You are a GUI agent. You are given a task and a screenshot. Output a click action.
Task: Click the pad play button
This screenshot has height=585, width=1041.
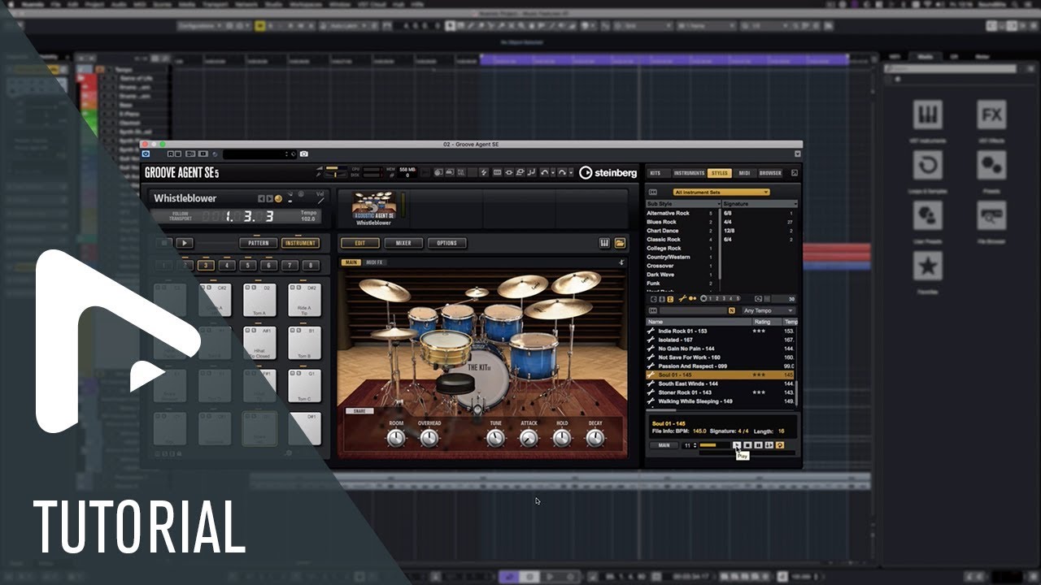pyautogui.click(x=185, y=243)
